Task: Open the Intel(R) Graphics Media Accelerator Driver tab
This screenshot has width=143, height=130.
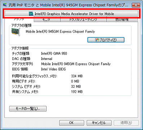Action: tap(71, 14)
